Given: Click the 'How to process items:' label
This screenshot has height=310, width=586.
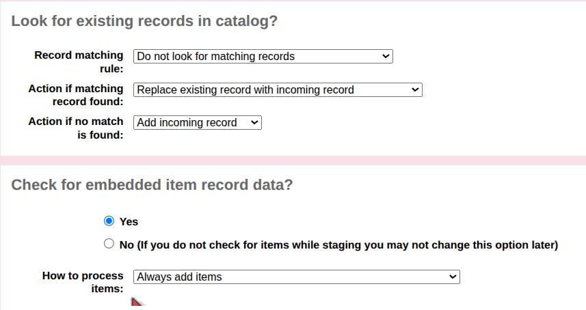Looking at the screenshot, I should click(83, 282).
